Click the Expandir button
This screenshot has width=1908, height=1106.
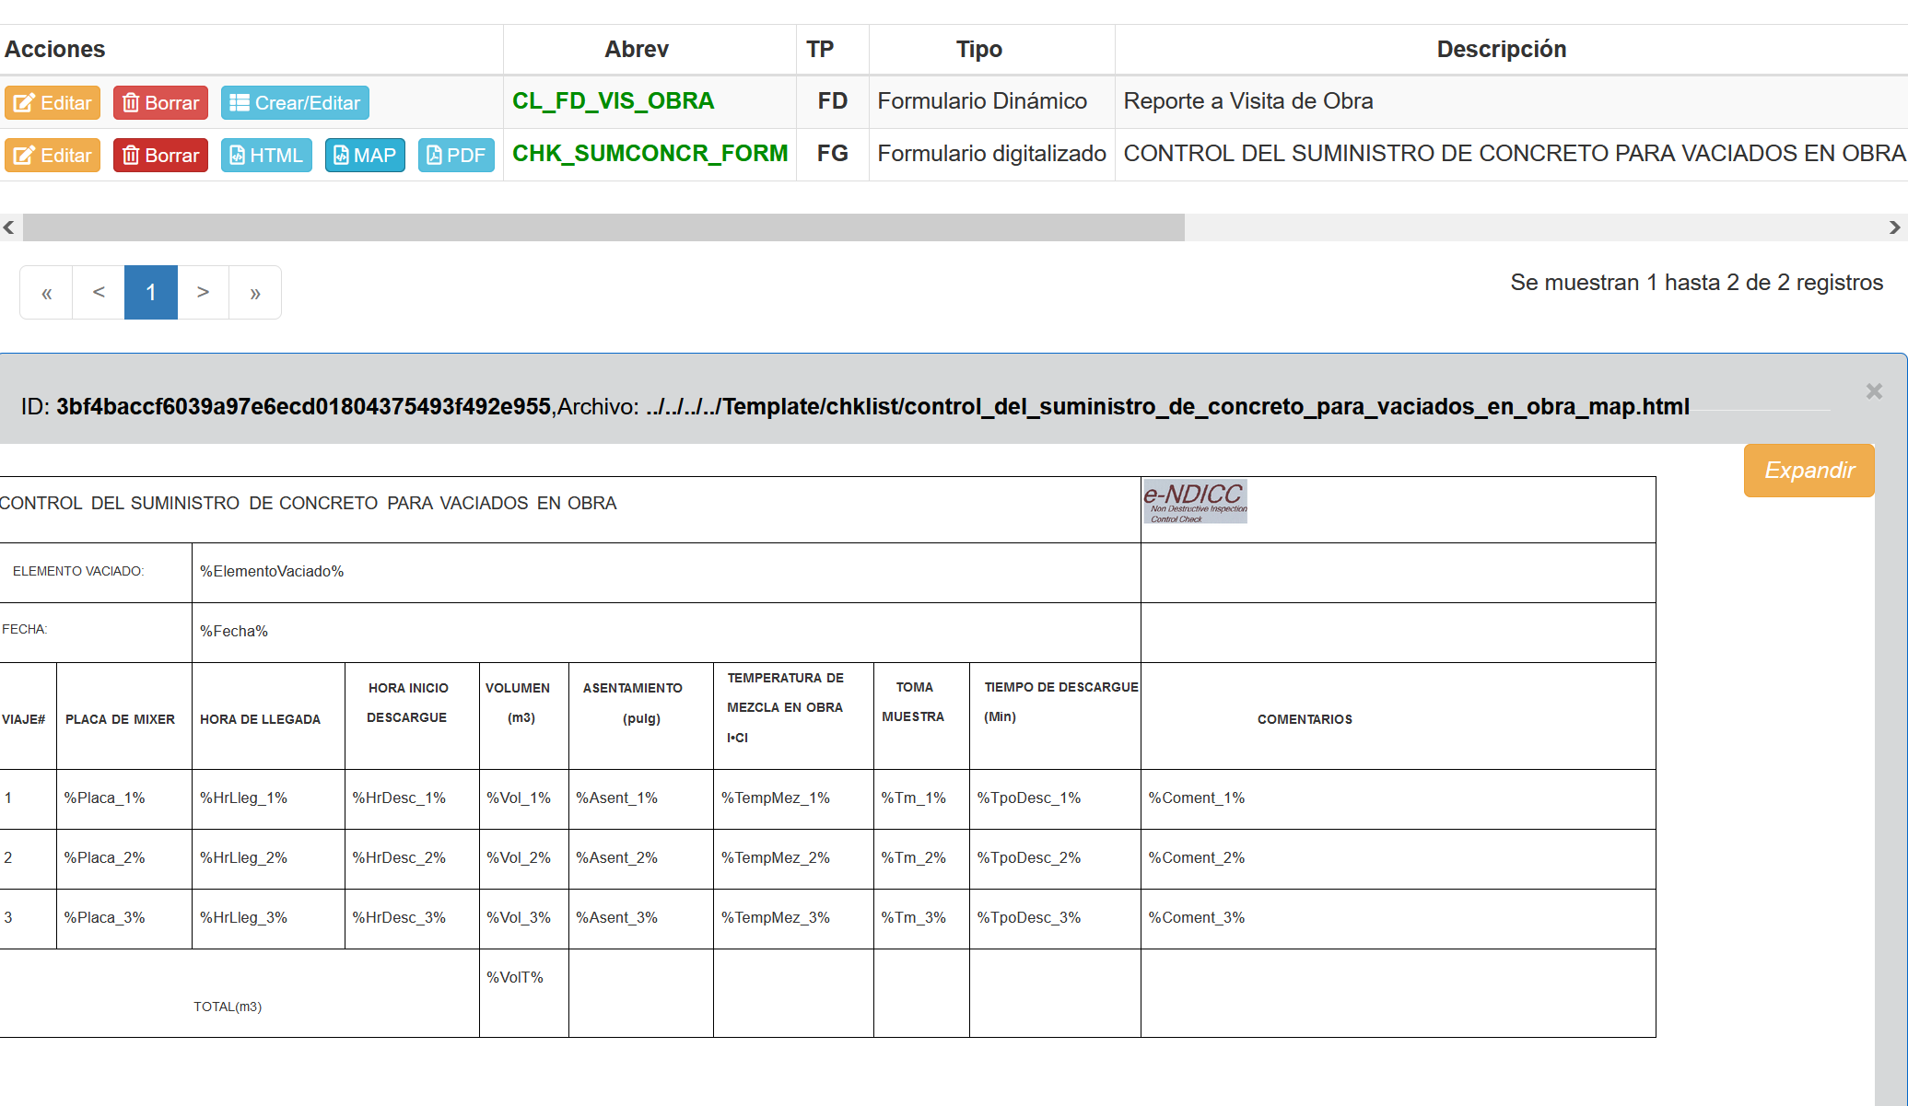click(x=1809, y=471)
